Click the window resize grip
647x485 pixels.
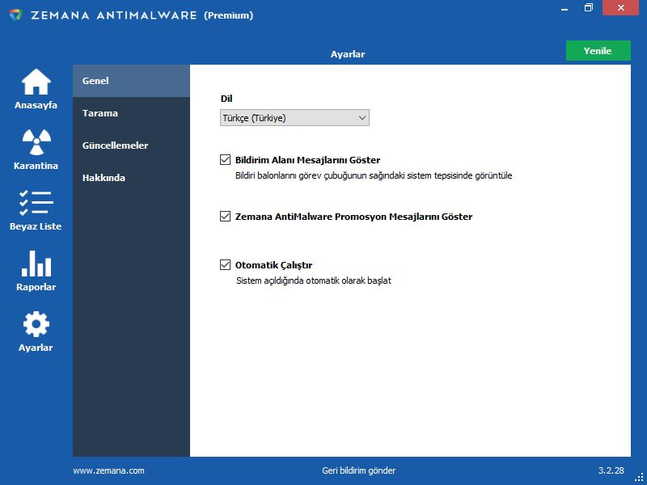coord(639,477)
